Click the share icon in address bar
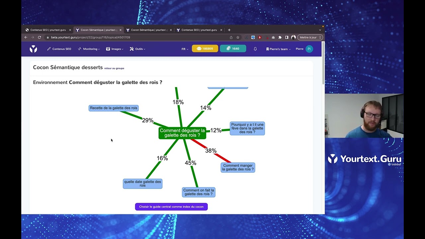Screen dimensions: 425x239 click(231, 38)
